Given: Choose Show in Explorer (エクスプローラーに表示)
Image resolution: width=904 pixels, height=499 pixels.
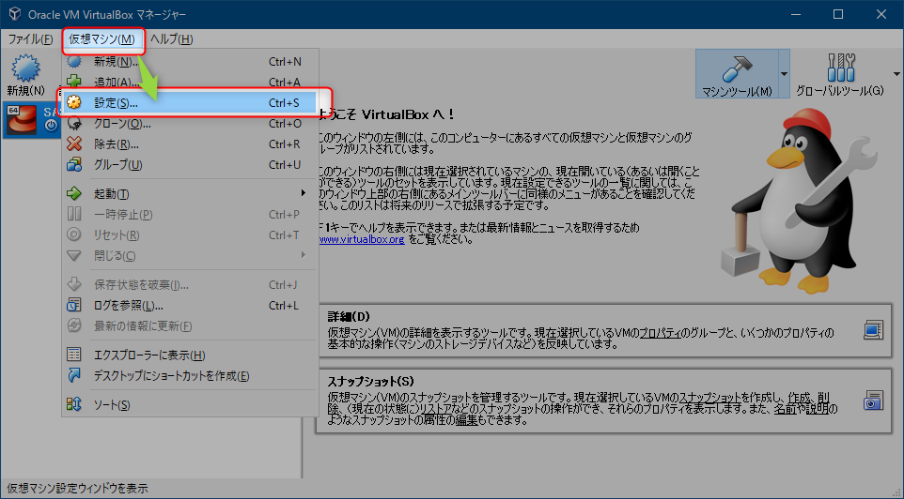Looking at the screenshot, I should coord(190,355).
